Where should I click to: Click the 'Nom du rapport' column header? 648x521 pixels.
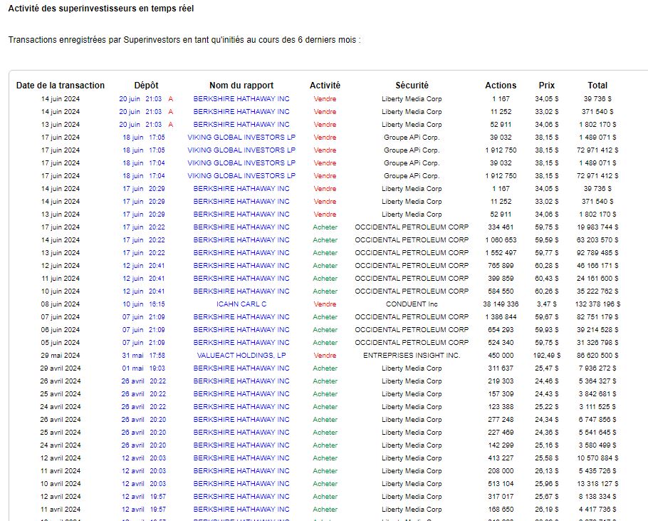[241, 86]
